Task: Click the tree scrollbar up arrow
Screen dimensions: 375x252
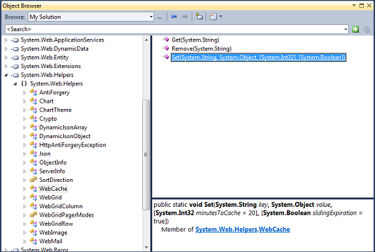Action: [x=147, y=40]
